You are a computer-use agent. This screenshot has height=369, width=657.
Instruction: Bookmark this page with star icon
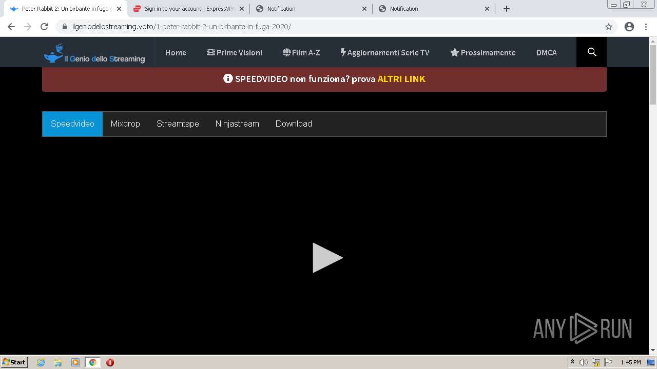tap(609, 27)
